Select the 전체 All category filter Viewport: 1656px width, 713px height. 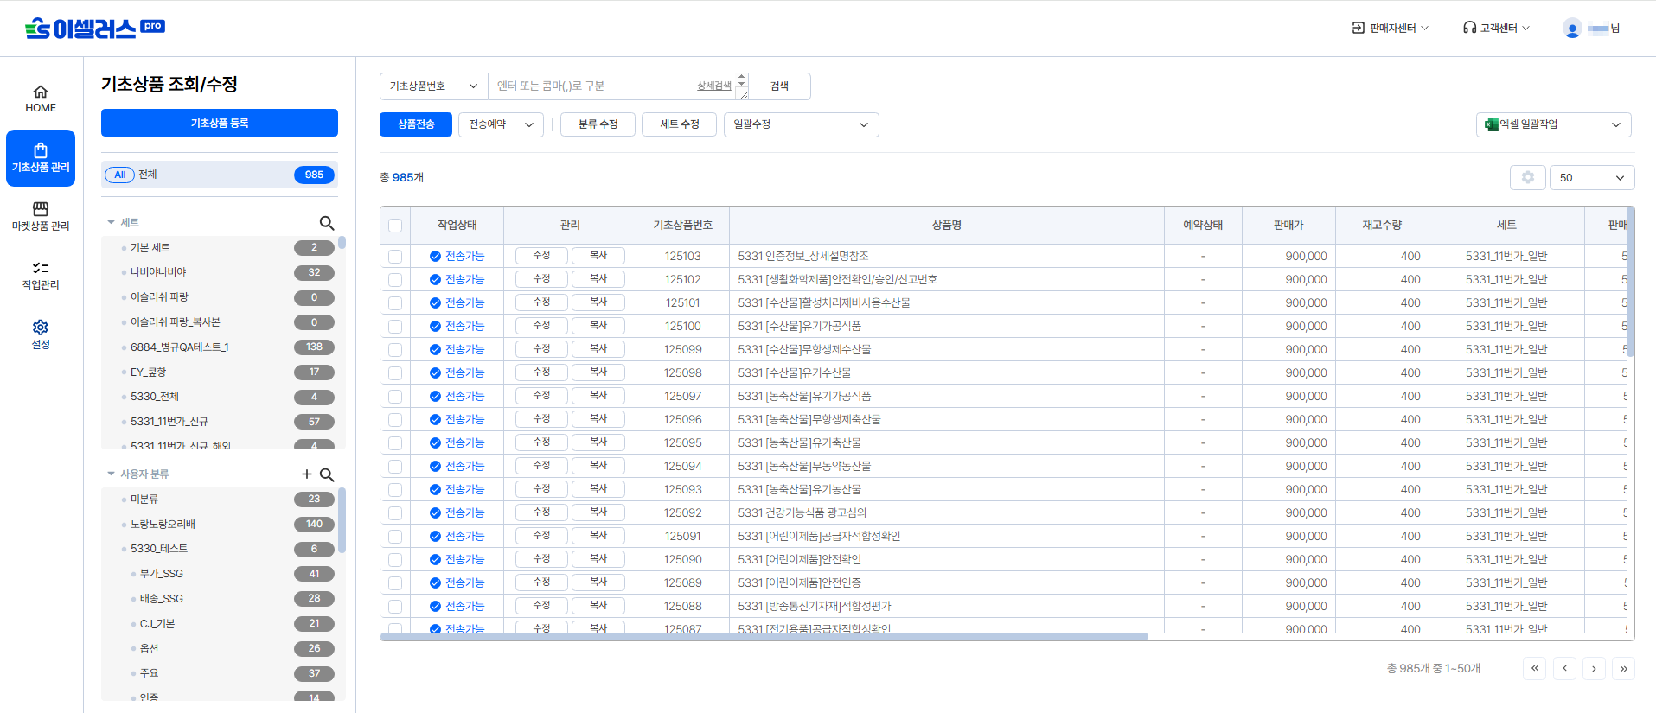220,175
